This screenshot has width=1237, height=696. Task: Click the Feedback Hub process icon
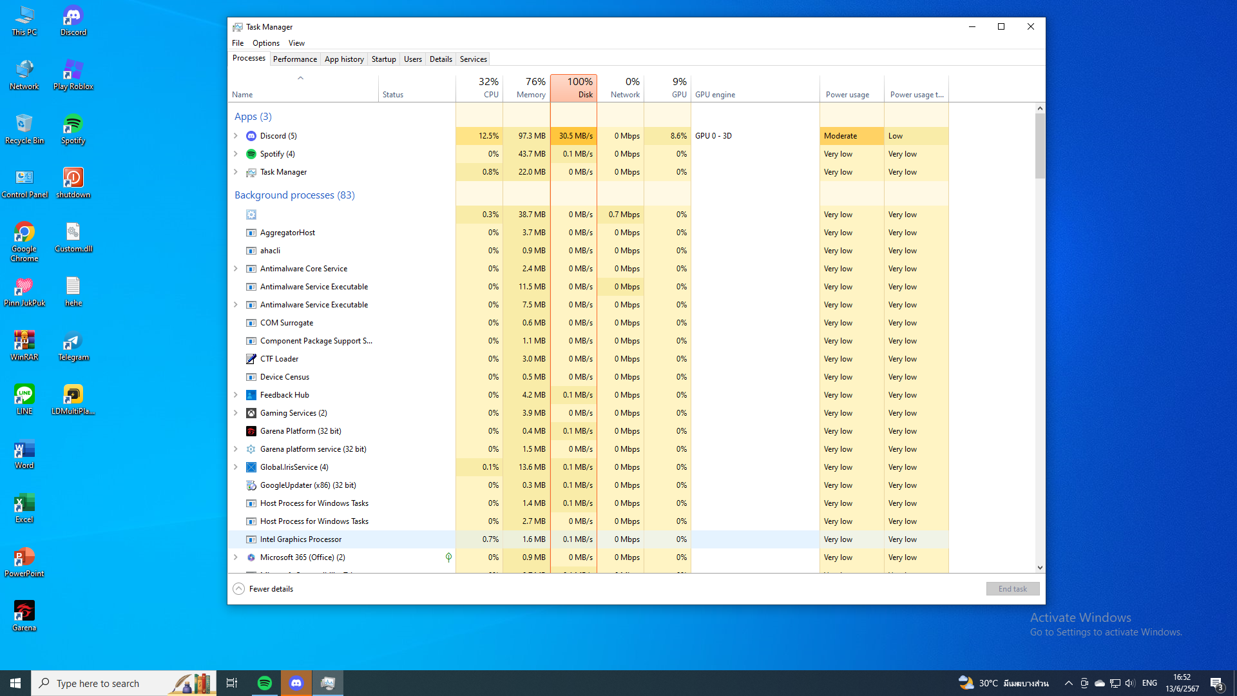click(x=251, y=395)
